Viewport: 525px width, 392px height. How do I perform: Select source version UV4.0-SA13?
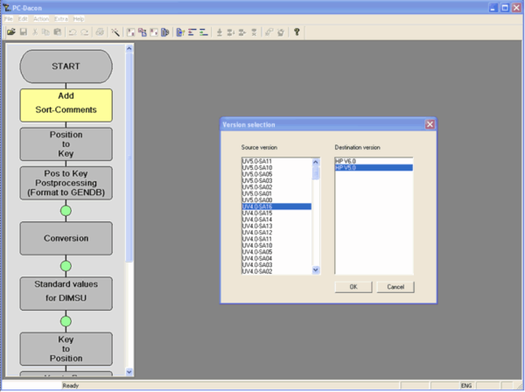tap(276, 226)
